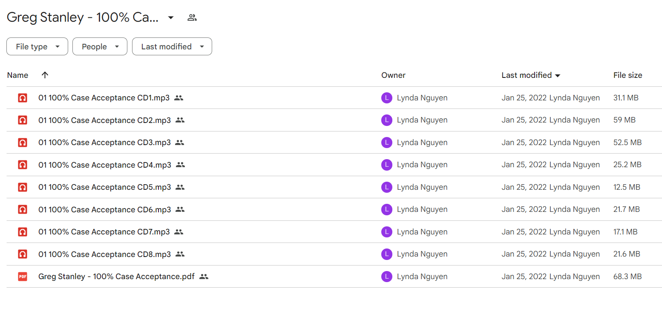Click owner name Lynda Nguyen in CD5 row
The width and height of the screenshot is (662, 317).
pos(422,187)
